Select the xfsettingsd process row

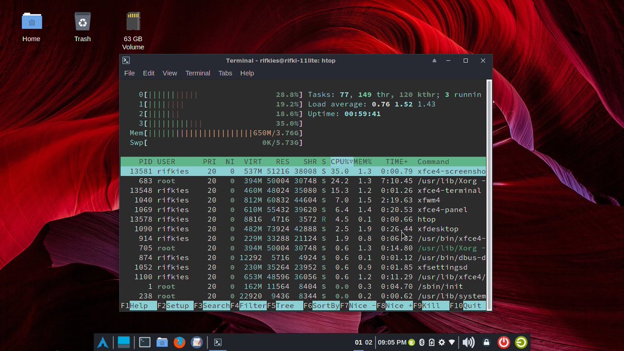point(303,267)
